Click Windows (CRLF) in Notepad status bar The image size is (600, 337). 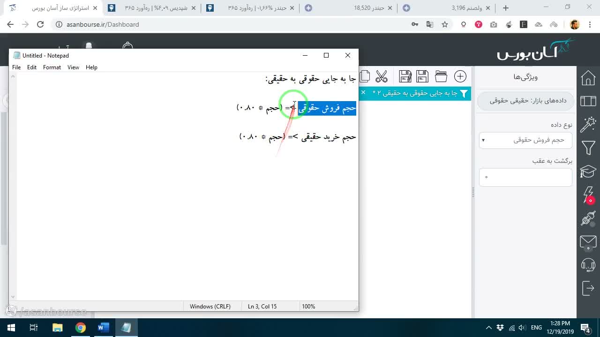coord(210,307)
